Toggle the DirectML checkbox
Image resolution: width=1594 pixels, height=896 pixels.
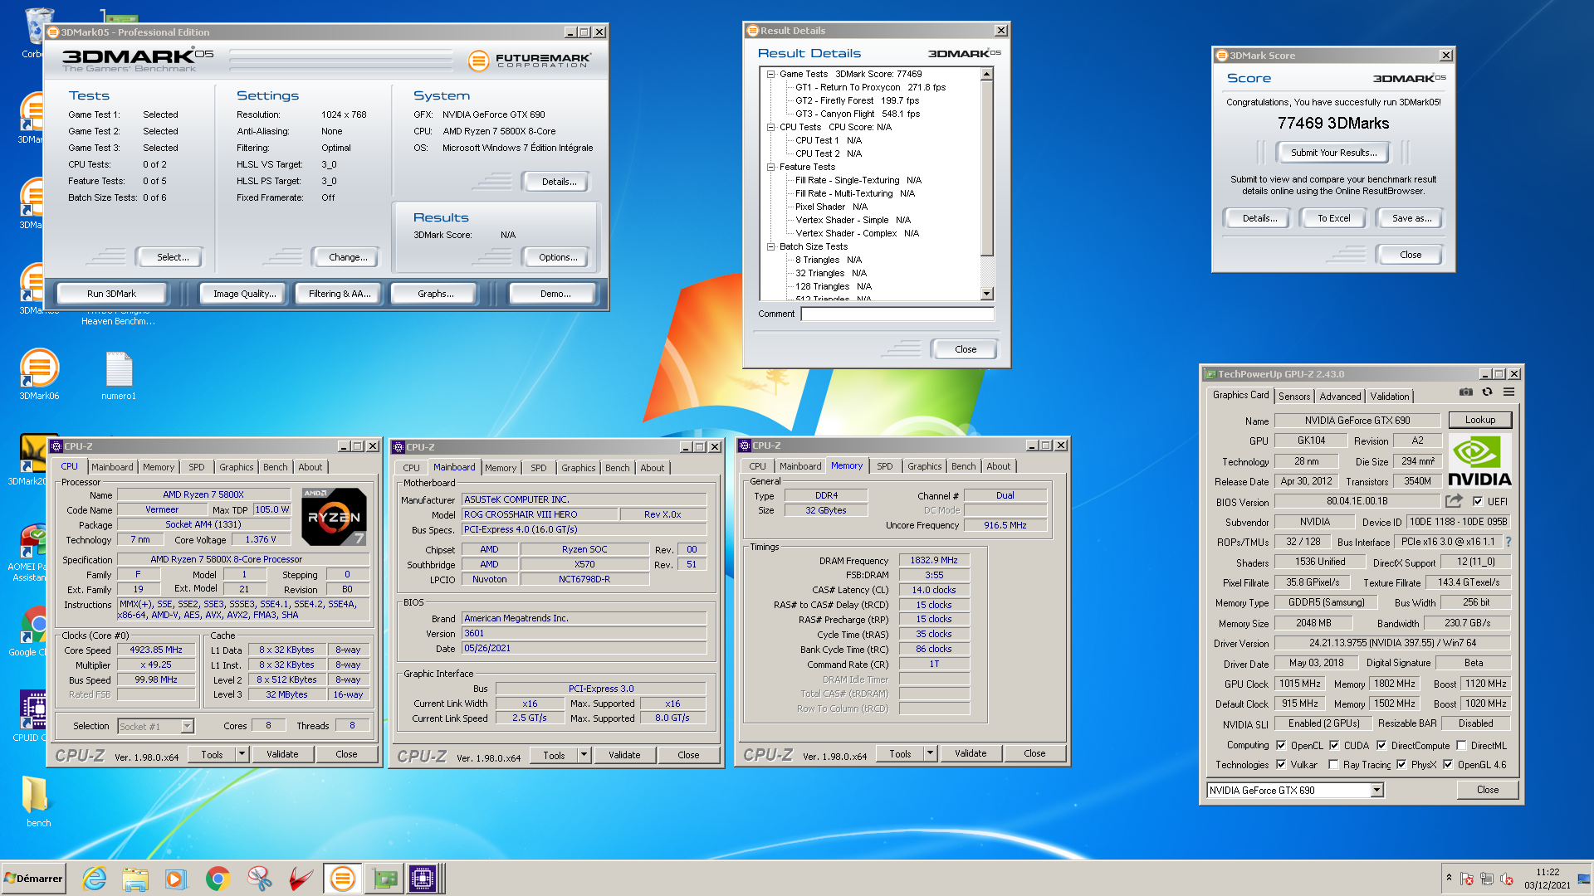pyautogui.click(x=1461, y=745)
